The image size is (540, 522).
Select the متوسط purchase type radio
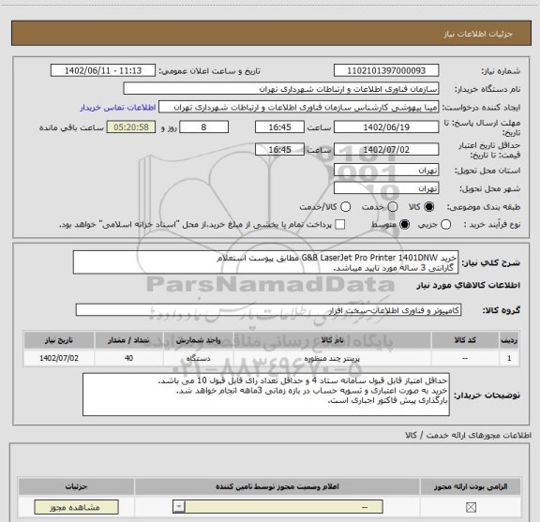pos(404,225)
